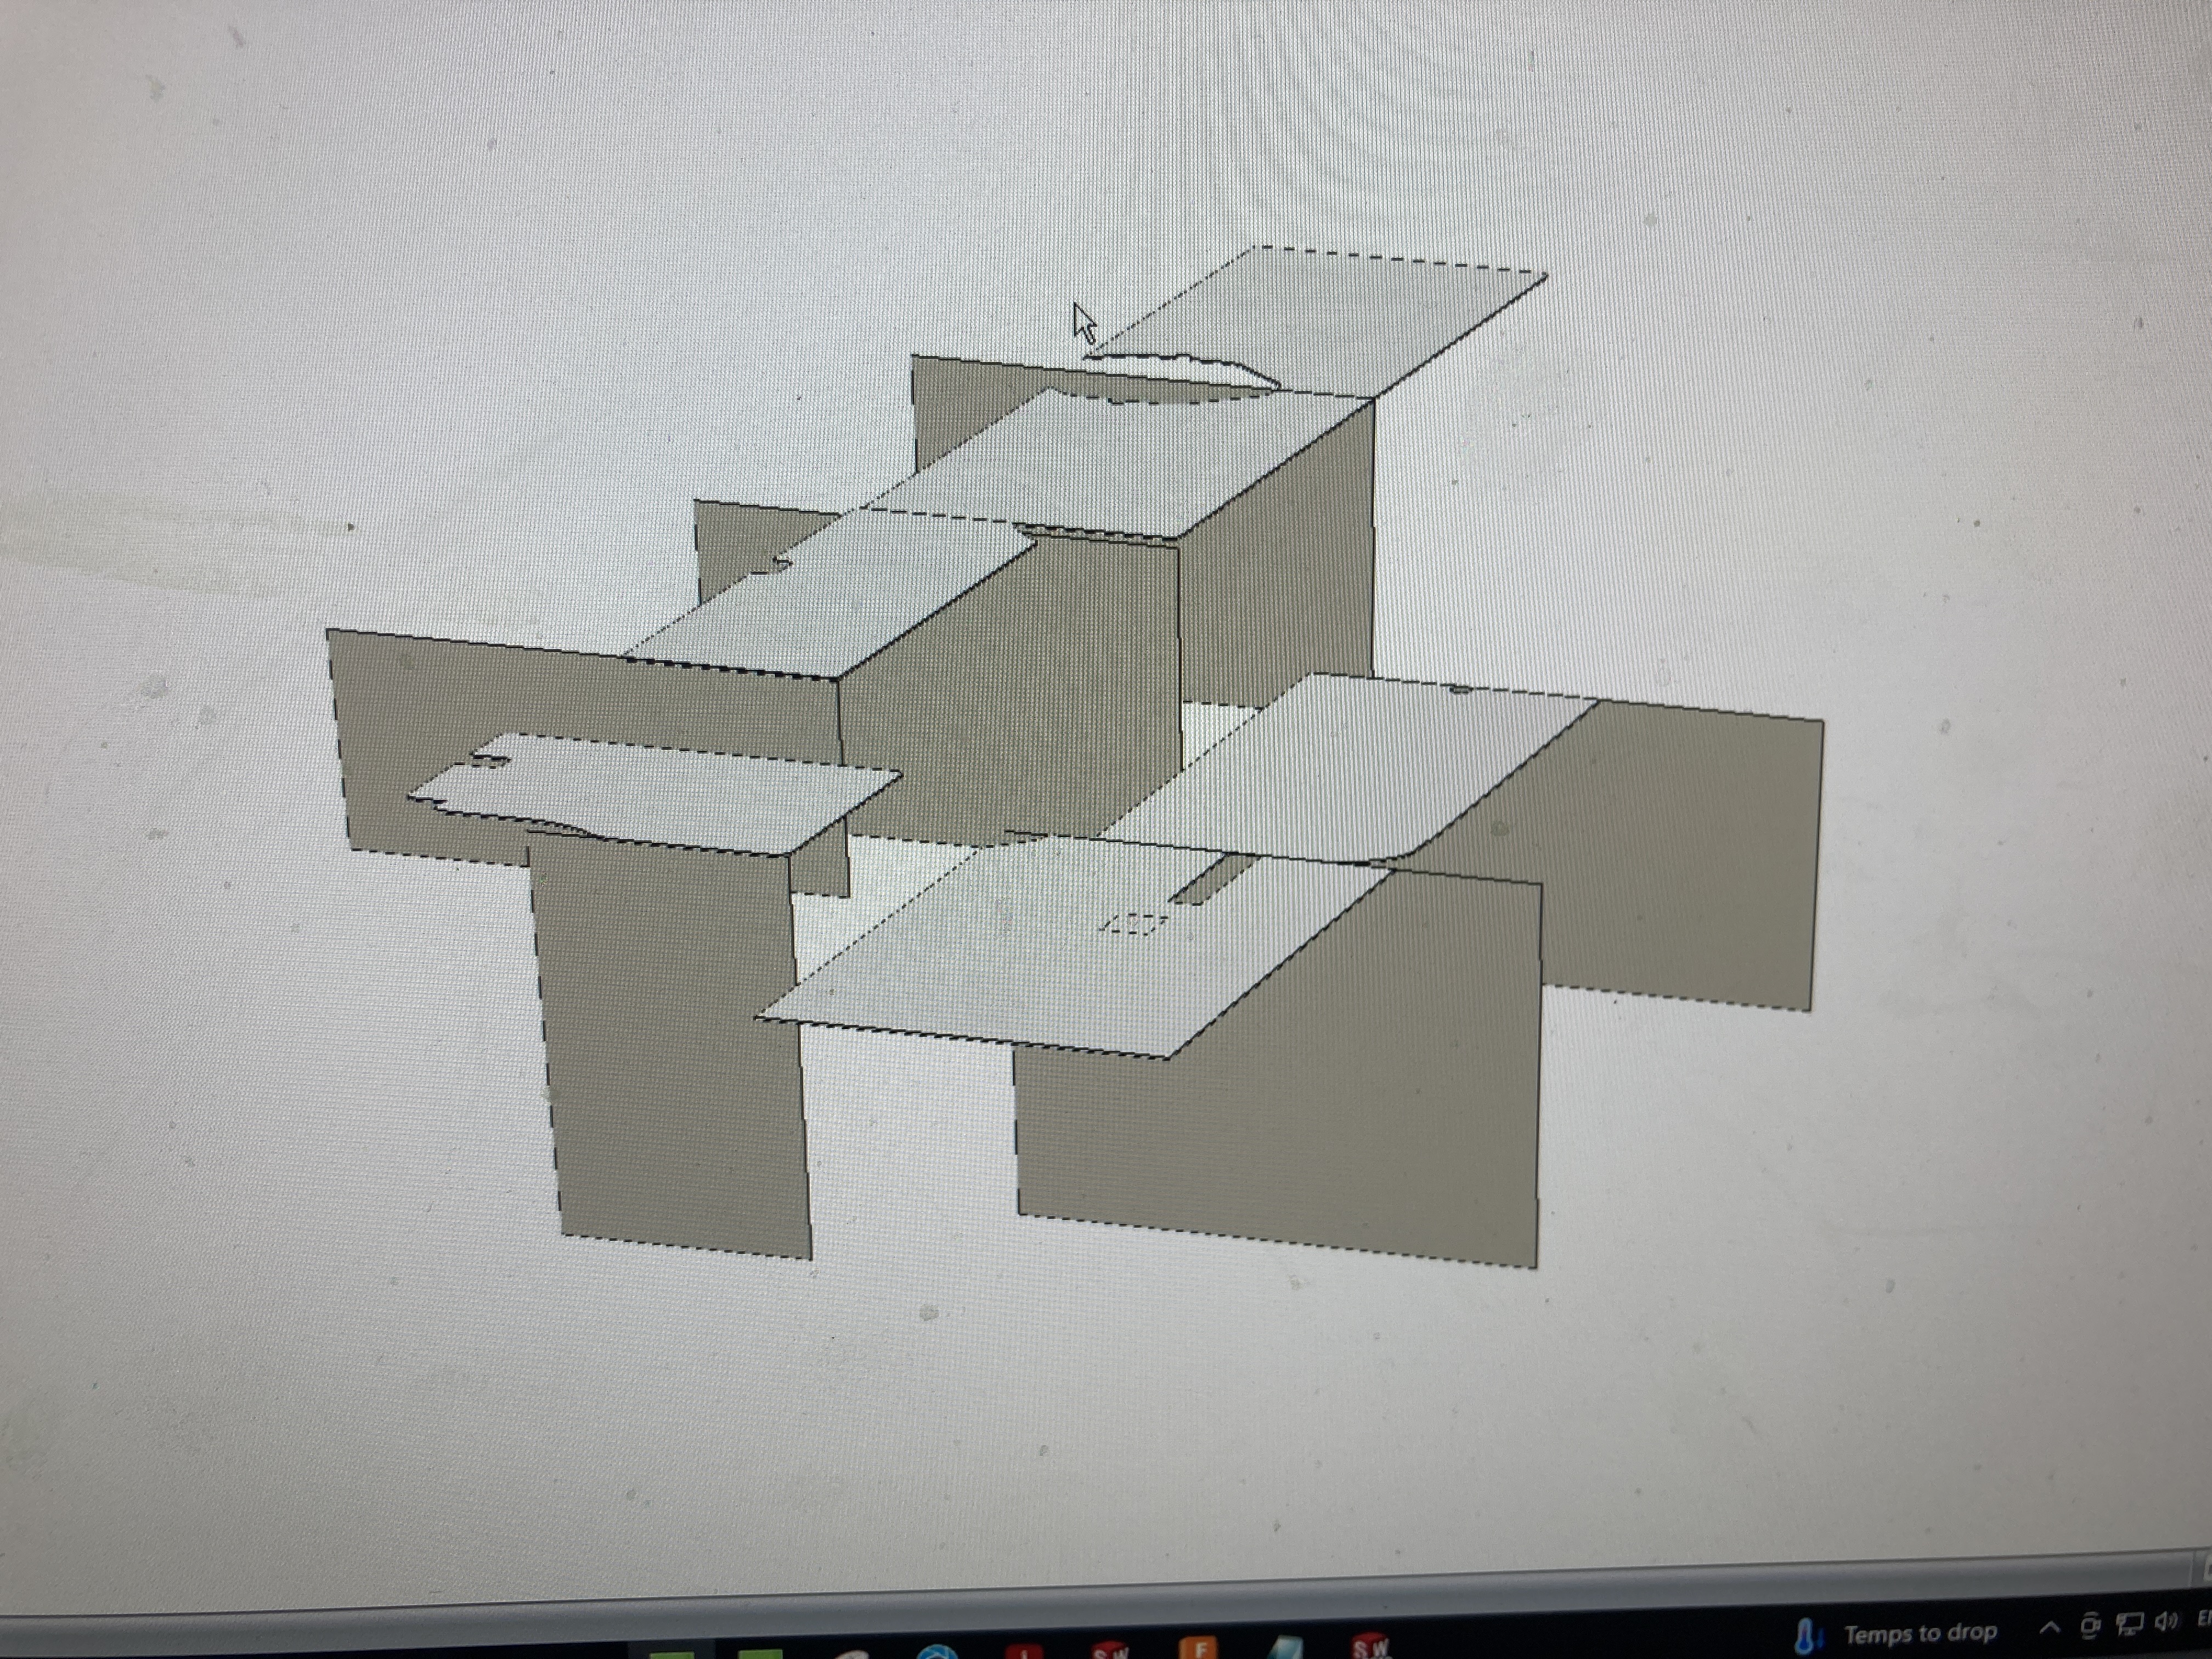Expand the system tray hidden icons chevron

(x=2049, y=1627)
